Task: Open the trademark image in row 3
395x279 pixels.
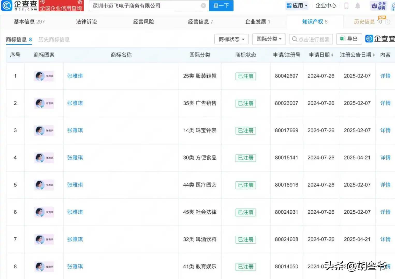Action: (x=44, y=130)
